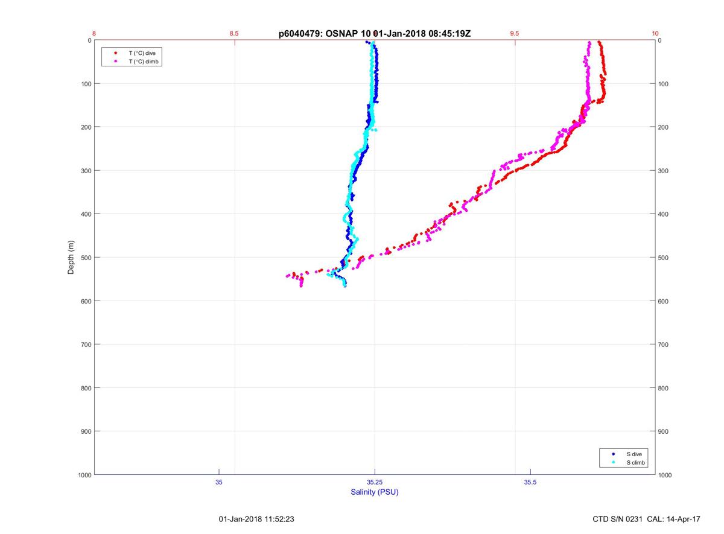
Task: Click the 700 tick on right depth axis
Action: (x=664, y=345)
